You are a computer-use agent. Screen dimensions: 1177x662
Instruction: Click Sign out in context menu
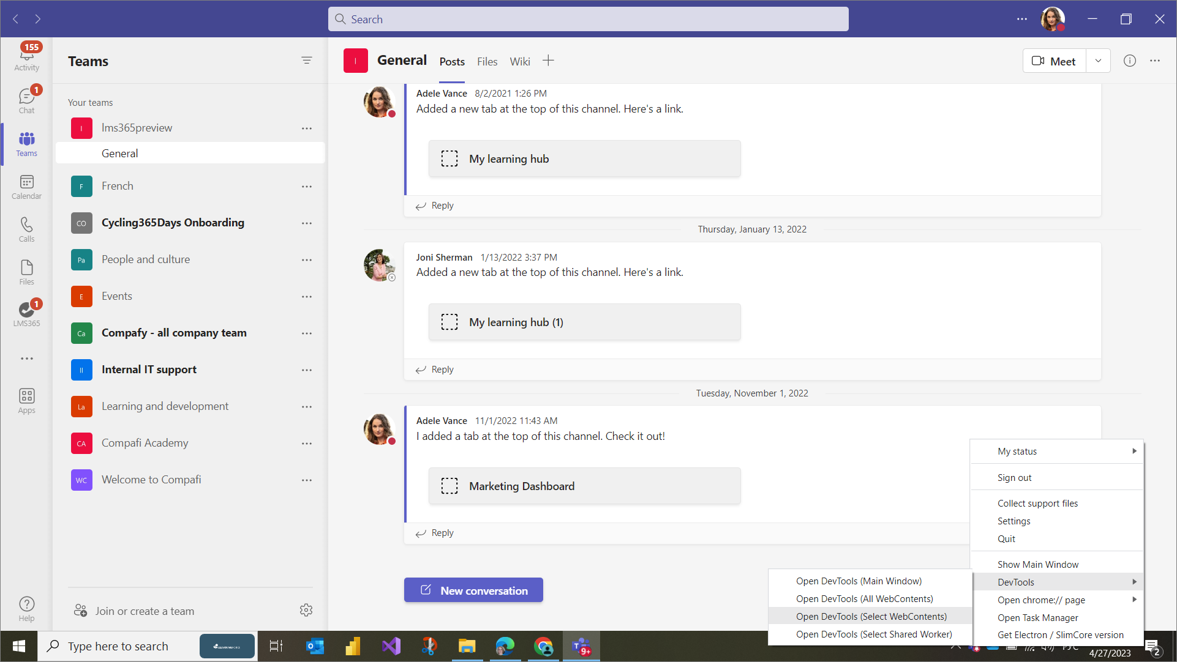pyautogui.click(x=1014, y=477)
